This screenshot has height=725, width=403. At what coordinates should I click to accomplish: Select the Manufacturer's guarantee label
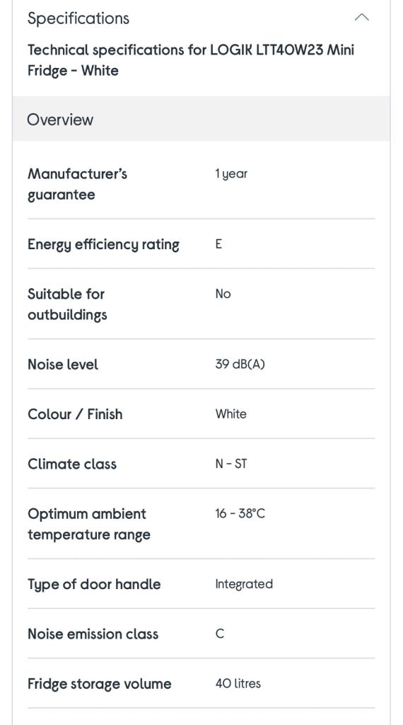point(77,184)
